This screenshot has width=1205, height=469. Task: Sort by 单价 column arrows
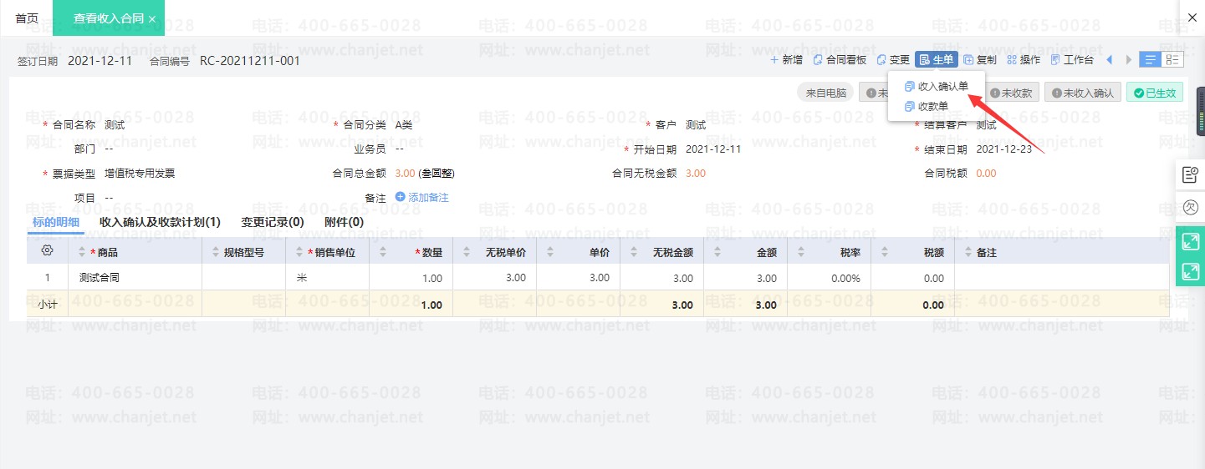[550, 251]
